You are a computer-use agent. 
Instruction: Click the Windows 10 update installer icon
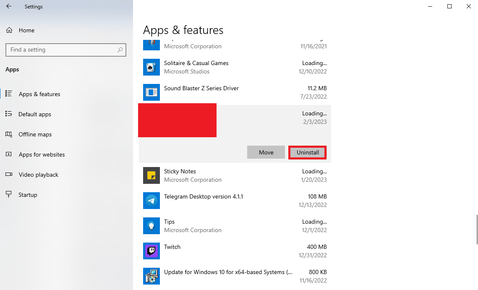[x=151, y=276]
